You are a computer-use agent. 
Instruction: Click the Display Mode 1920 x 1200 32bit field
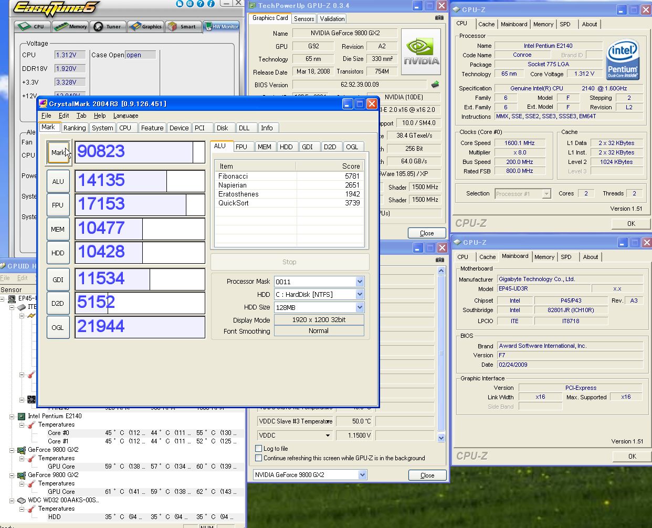click(319, 319)
